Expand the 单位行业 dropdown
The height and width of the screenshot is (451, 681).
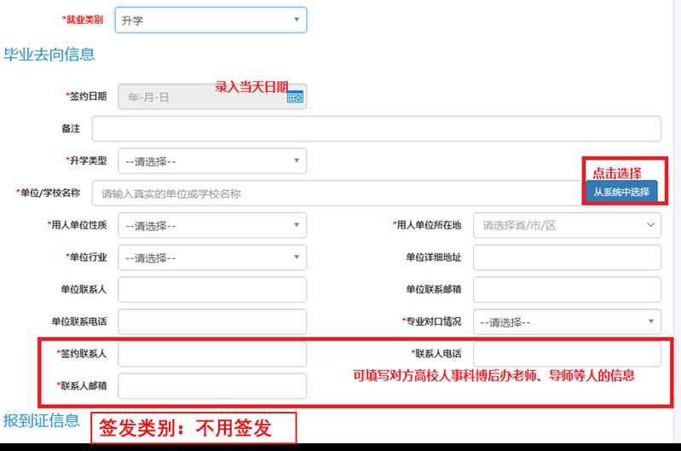[211, 257]
